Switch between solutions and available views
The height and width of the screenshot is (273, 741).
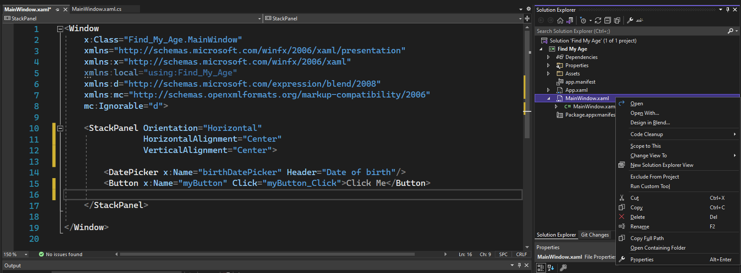click(x=570, y=20)
